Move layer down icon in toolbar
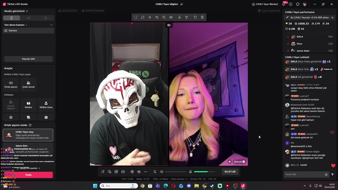Screen dimensions: 338x190 click(x=187, y=17)
